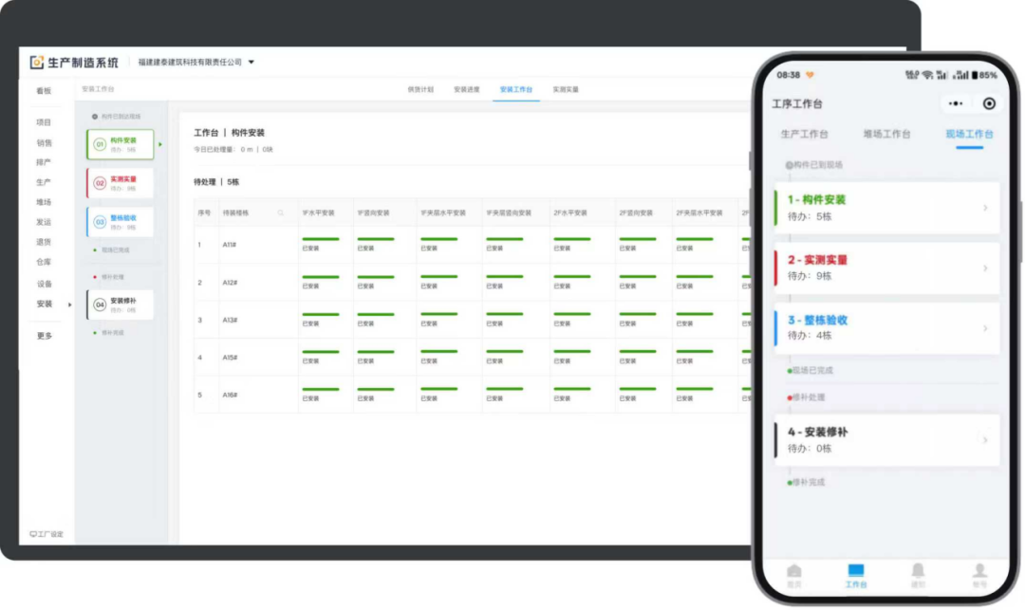Image resolution: width=1025 pixels, height=610 pixels.
Task: Tap orange heart icon in phone status bar
Action: [x=810, y=75]
